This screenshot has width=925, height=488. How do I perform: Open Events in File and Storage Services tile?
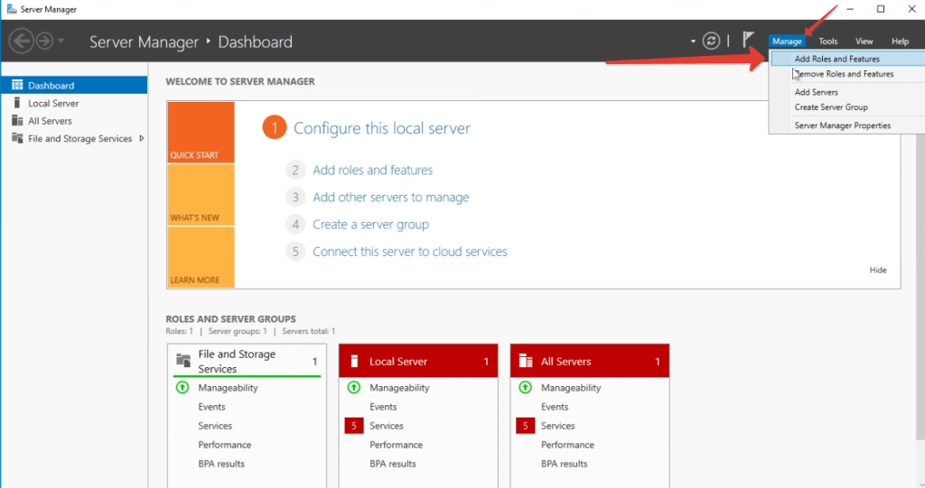click(x=211, y=407)
